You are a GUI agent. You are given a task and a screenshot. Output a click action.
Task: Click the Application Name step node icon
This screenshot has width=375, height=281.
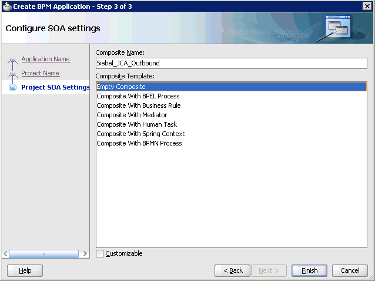(13, 59)
